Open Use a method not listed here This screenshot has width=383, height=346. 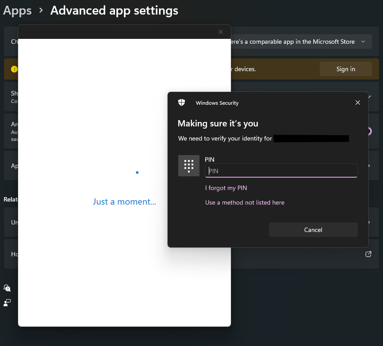click(245, 202)
